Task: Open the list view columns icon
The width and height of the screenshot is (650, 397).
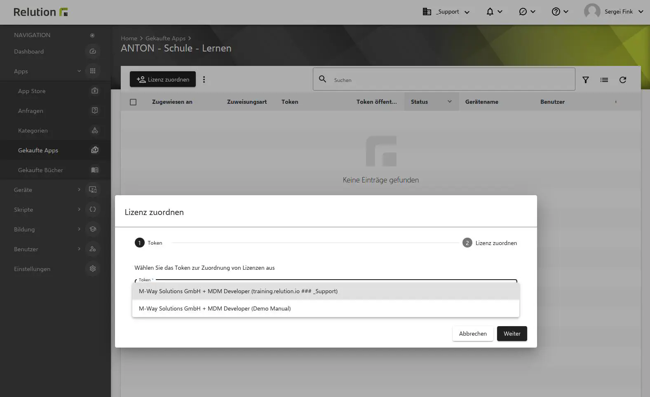Action: click(604, 80)
